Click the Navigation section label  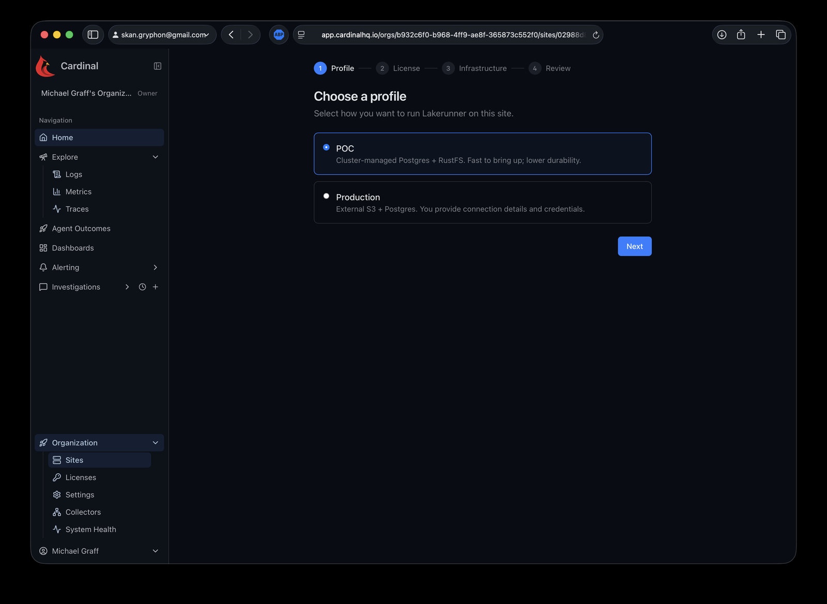click(56, 120)
